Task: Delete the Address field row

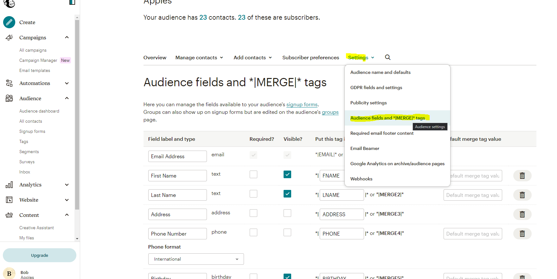Action: [x=522, y=214]
